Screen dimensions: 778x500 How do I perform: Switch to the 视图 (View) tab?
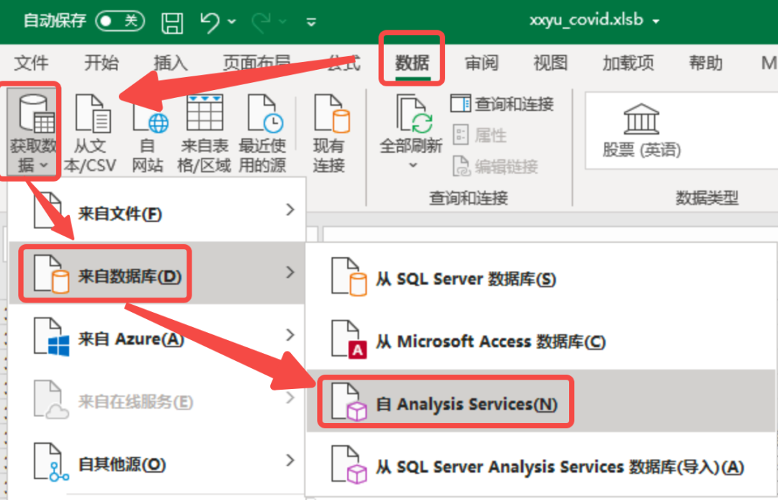tap(550, 63)
